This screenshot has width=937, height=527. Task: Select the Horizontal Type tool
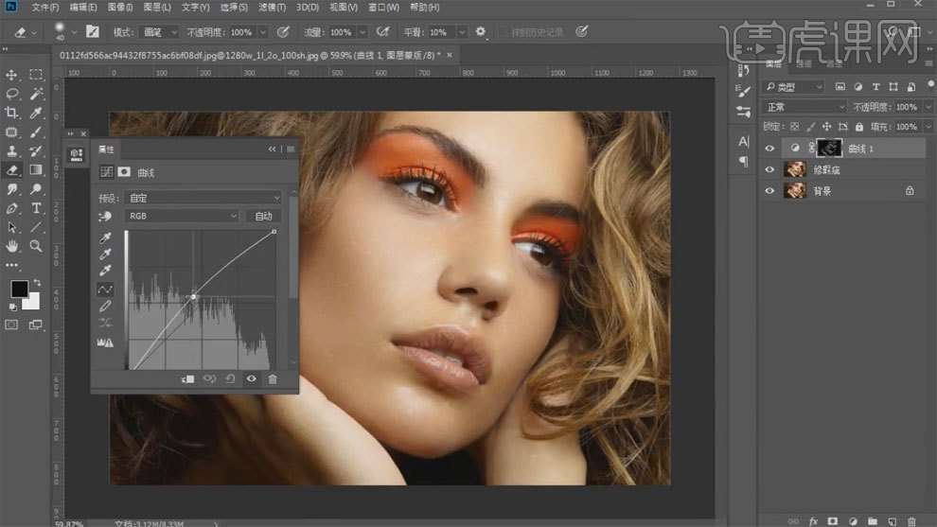coord(36,208)
